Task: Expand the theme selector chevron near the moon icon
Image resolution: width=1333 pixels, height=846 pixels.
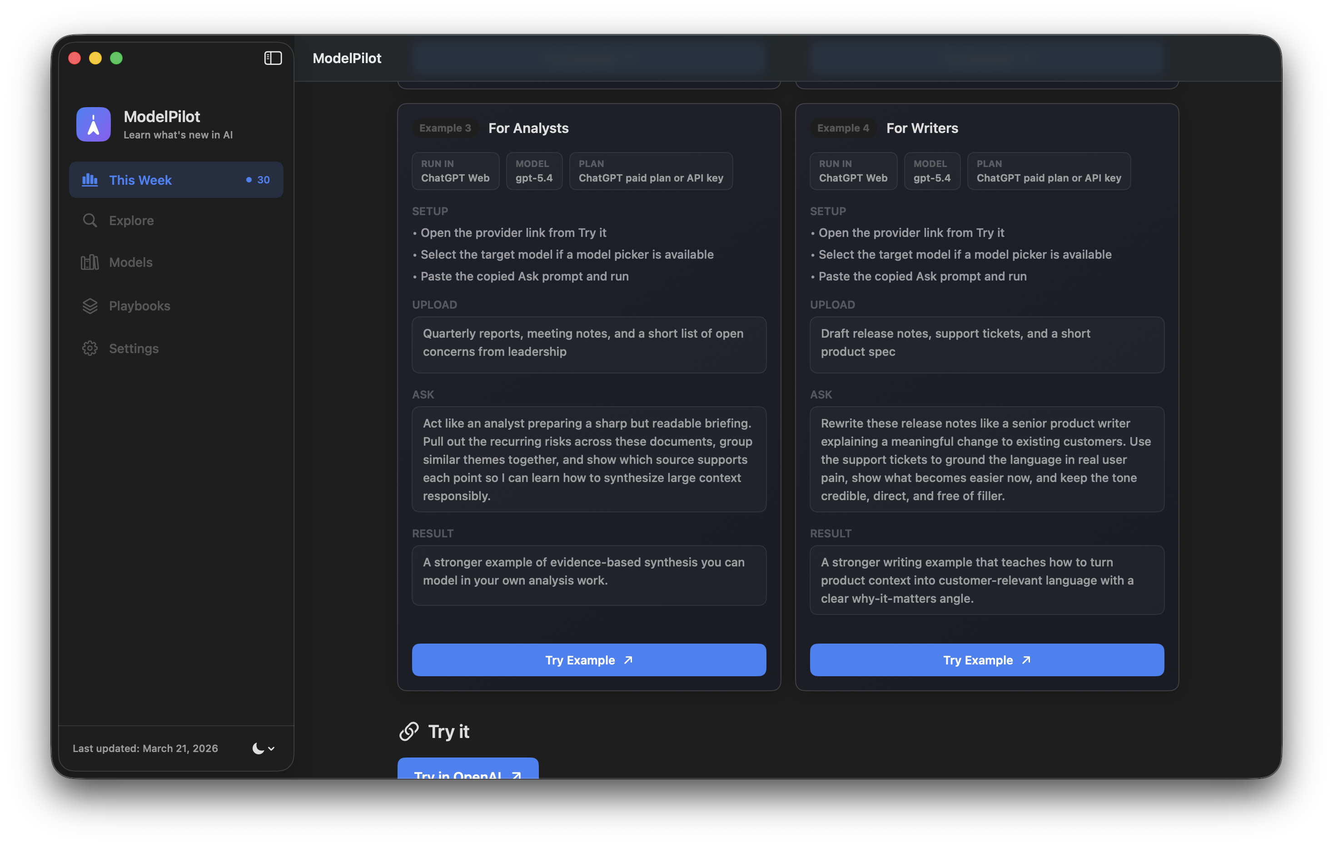Action: pos(271,749)
